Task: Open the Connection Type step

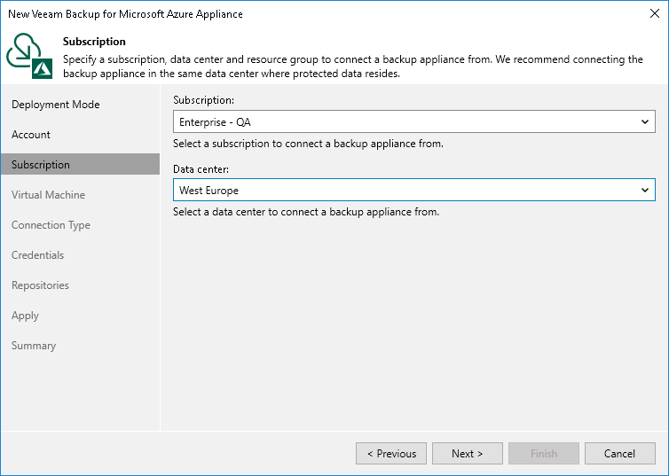Action: (x=51, y=225)
